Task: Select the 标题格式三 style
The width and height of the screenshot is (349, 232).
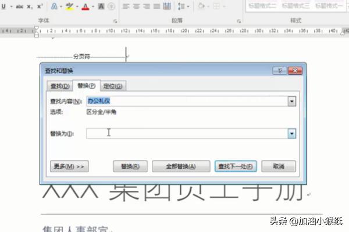Action: (296, 5)
